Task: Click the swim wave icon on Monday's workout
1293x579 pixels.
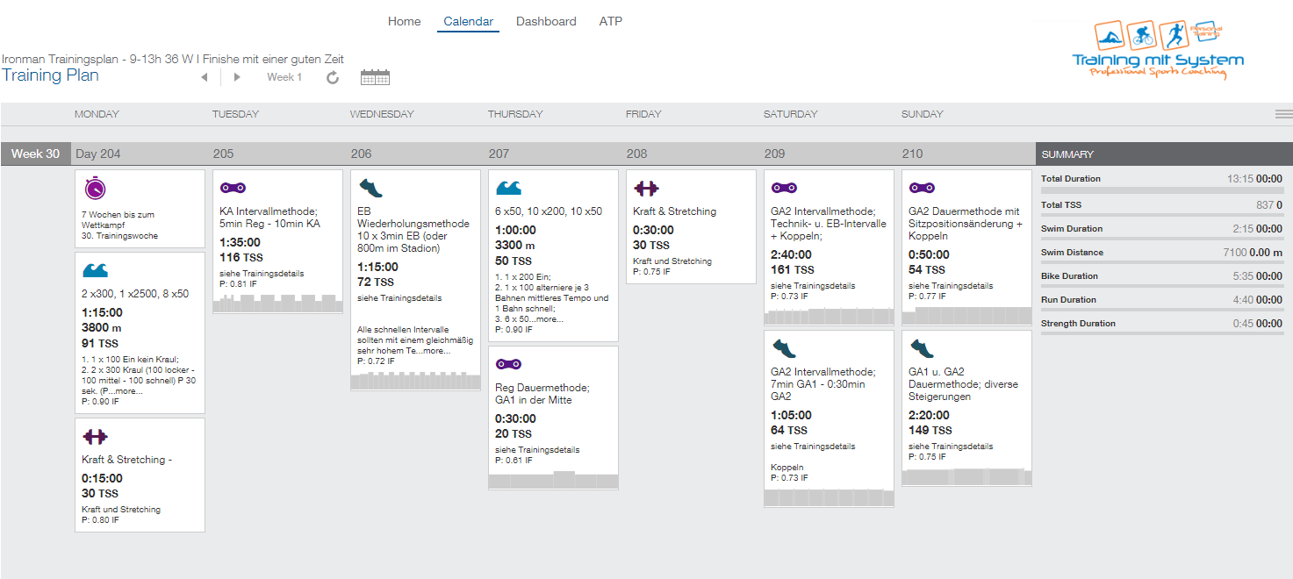Action: pos(95,271)
